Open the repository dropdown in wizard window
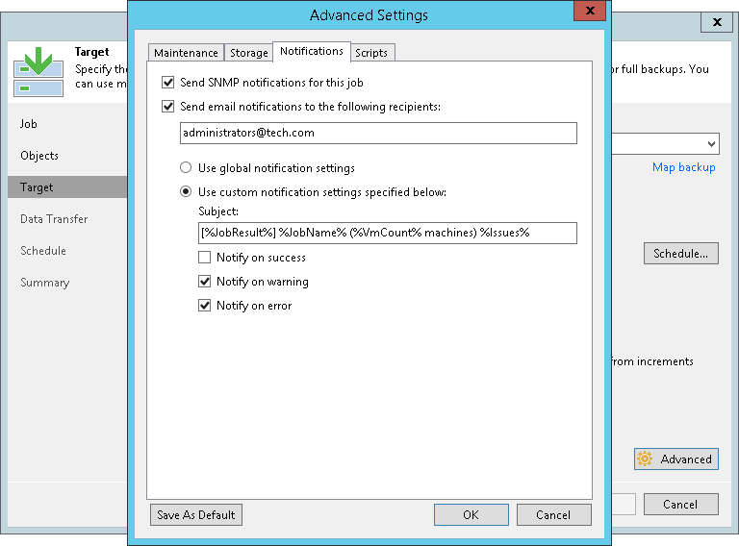 pos(712,144)
